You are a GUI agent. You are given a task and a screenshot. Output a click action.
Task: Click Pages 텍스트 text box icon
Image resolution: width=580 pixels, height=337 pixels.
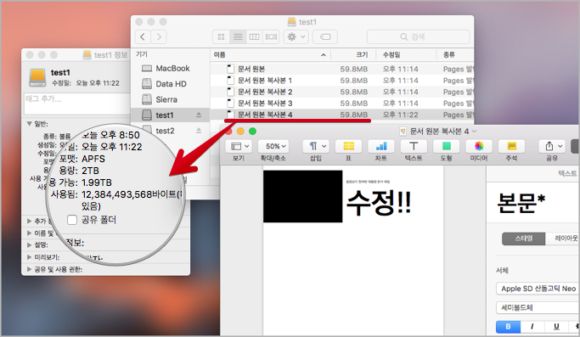[414, 147]
